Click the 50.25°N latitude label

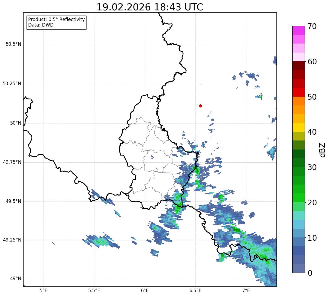[12, 84]
